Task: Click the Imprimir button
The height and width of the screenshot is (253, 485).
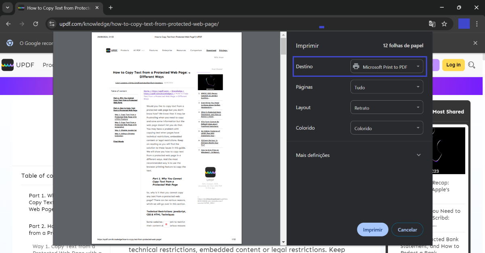Action: point(373,230)
